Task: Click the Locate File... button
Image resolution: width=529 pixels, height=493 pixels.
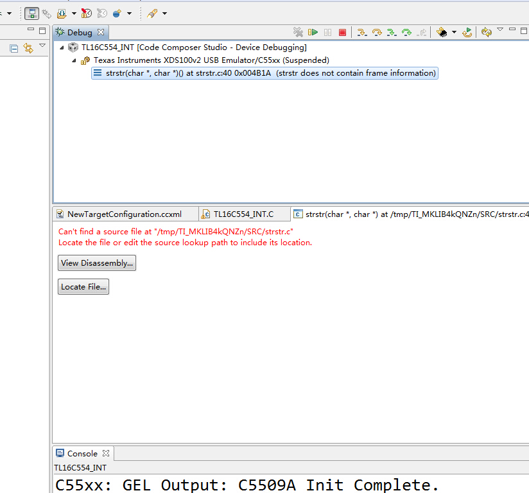Action: pos(83,286)
